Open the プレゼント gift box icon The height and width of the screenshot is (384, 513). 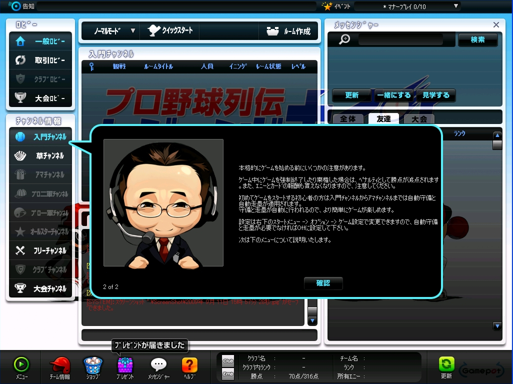(x=125, y=366)
